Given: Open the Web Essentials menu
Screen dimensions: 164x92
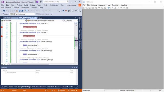Looking at the screenshot, I should click(6, 8).
